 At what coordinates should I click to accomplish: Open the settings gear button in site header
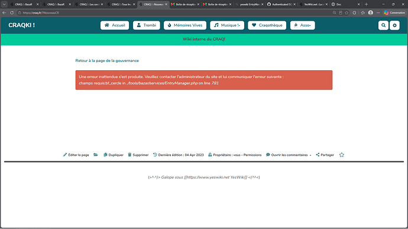pos(394,25)
